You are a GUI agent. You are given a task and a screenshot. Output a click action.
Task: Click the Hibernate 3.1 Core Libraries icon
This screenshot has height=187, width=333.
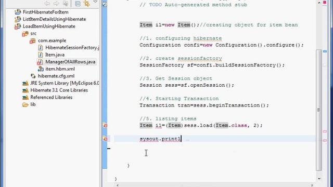[25, 90]
